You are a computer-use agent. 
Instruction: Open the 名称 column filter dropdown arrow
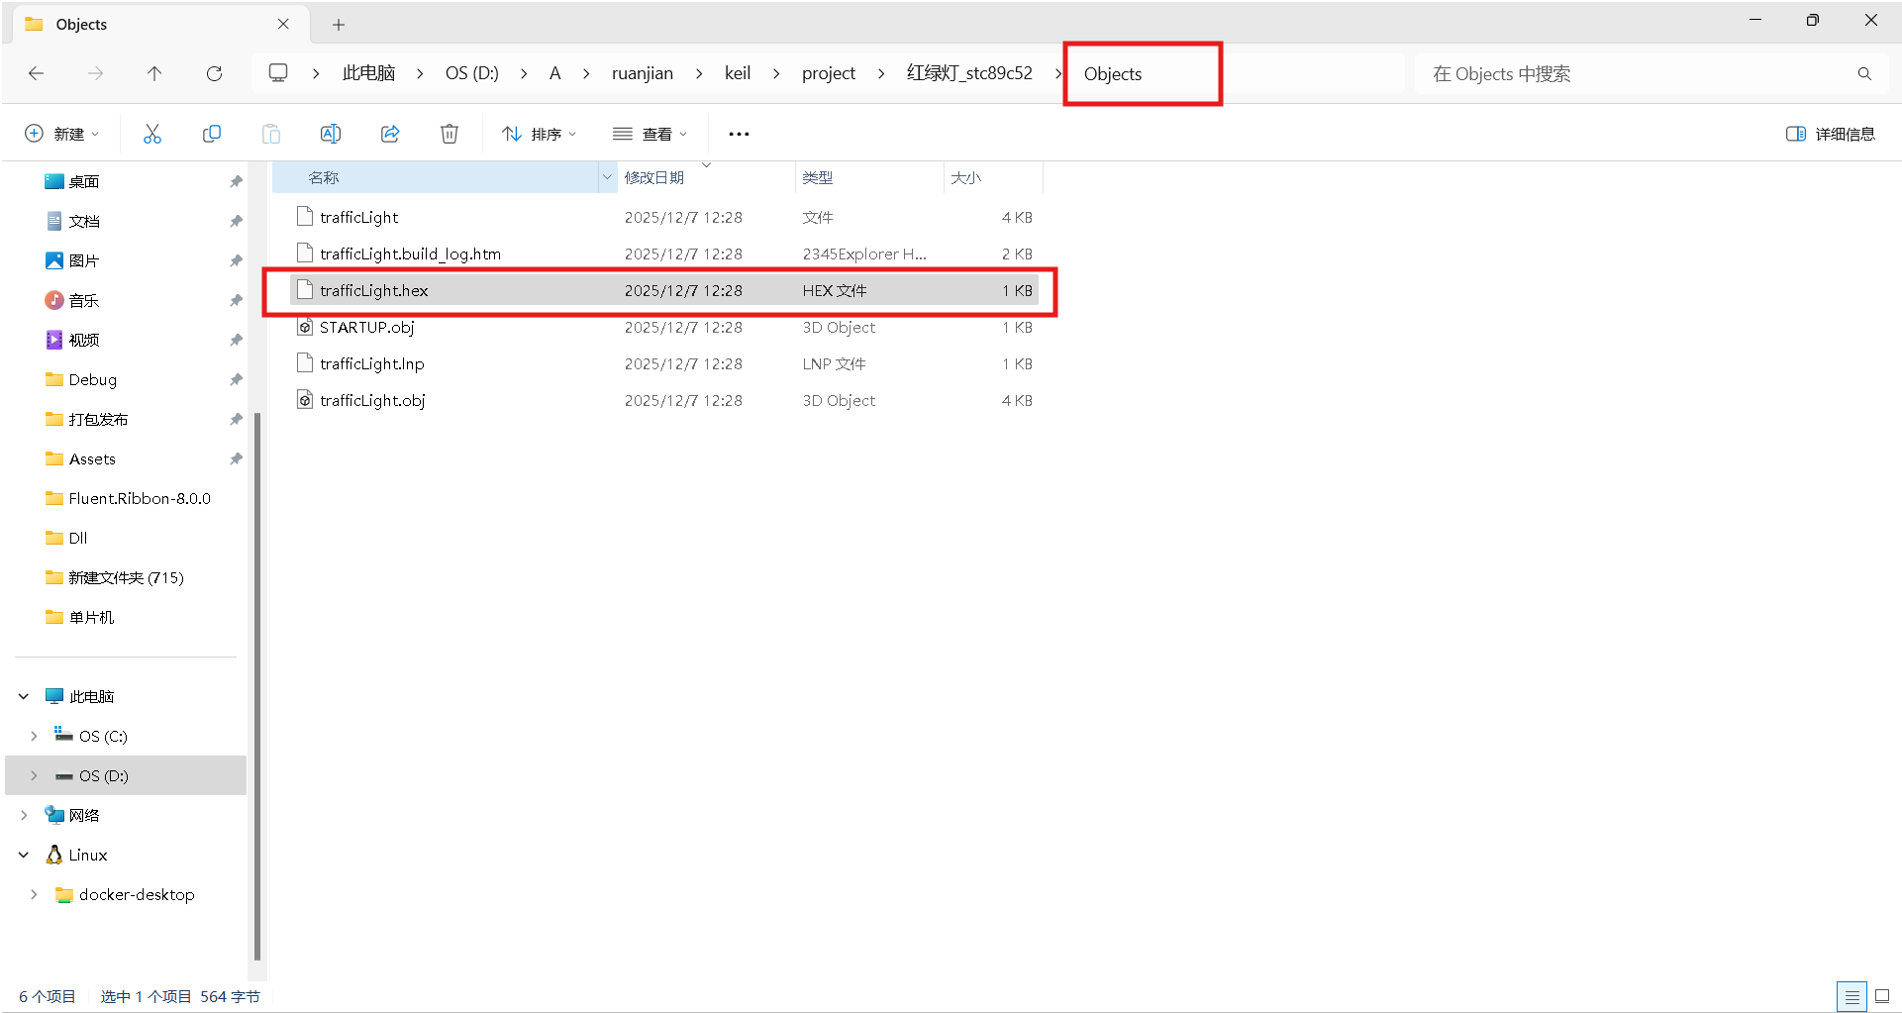click(607, 177)
